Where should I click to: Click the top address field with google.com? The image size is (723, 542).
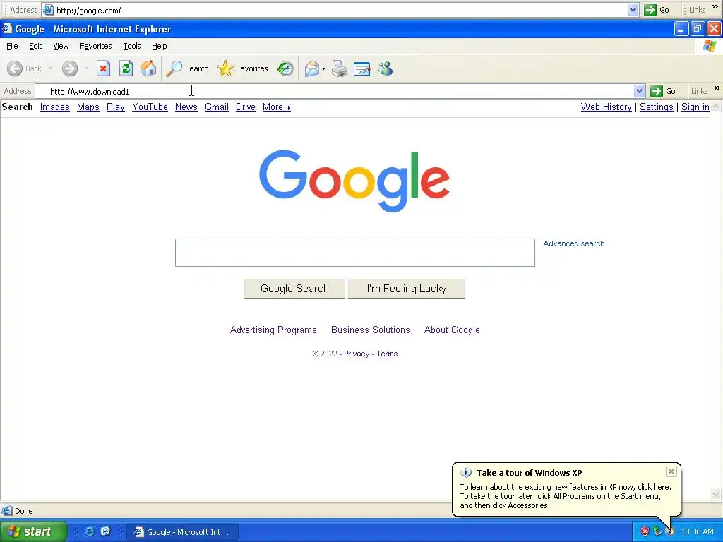coord(335,10)
